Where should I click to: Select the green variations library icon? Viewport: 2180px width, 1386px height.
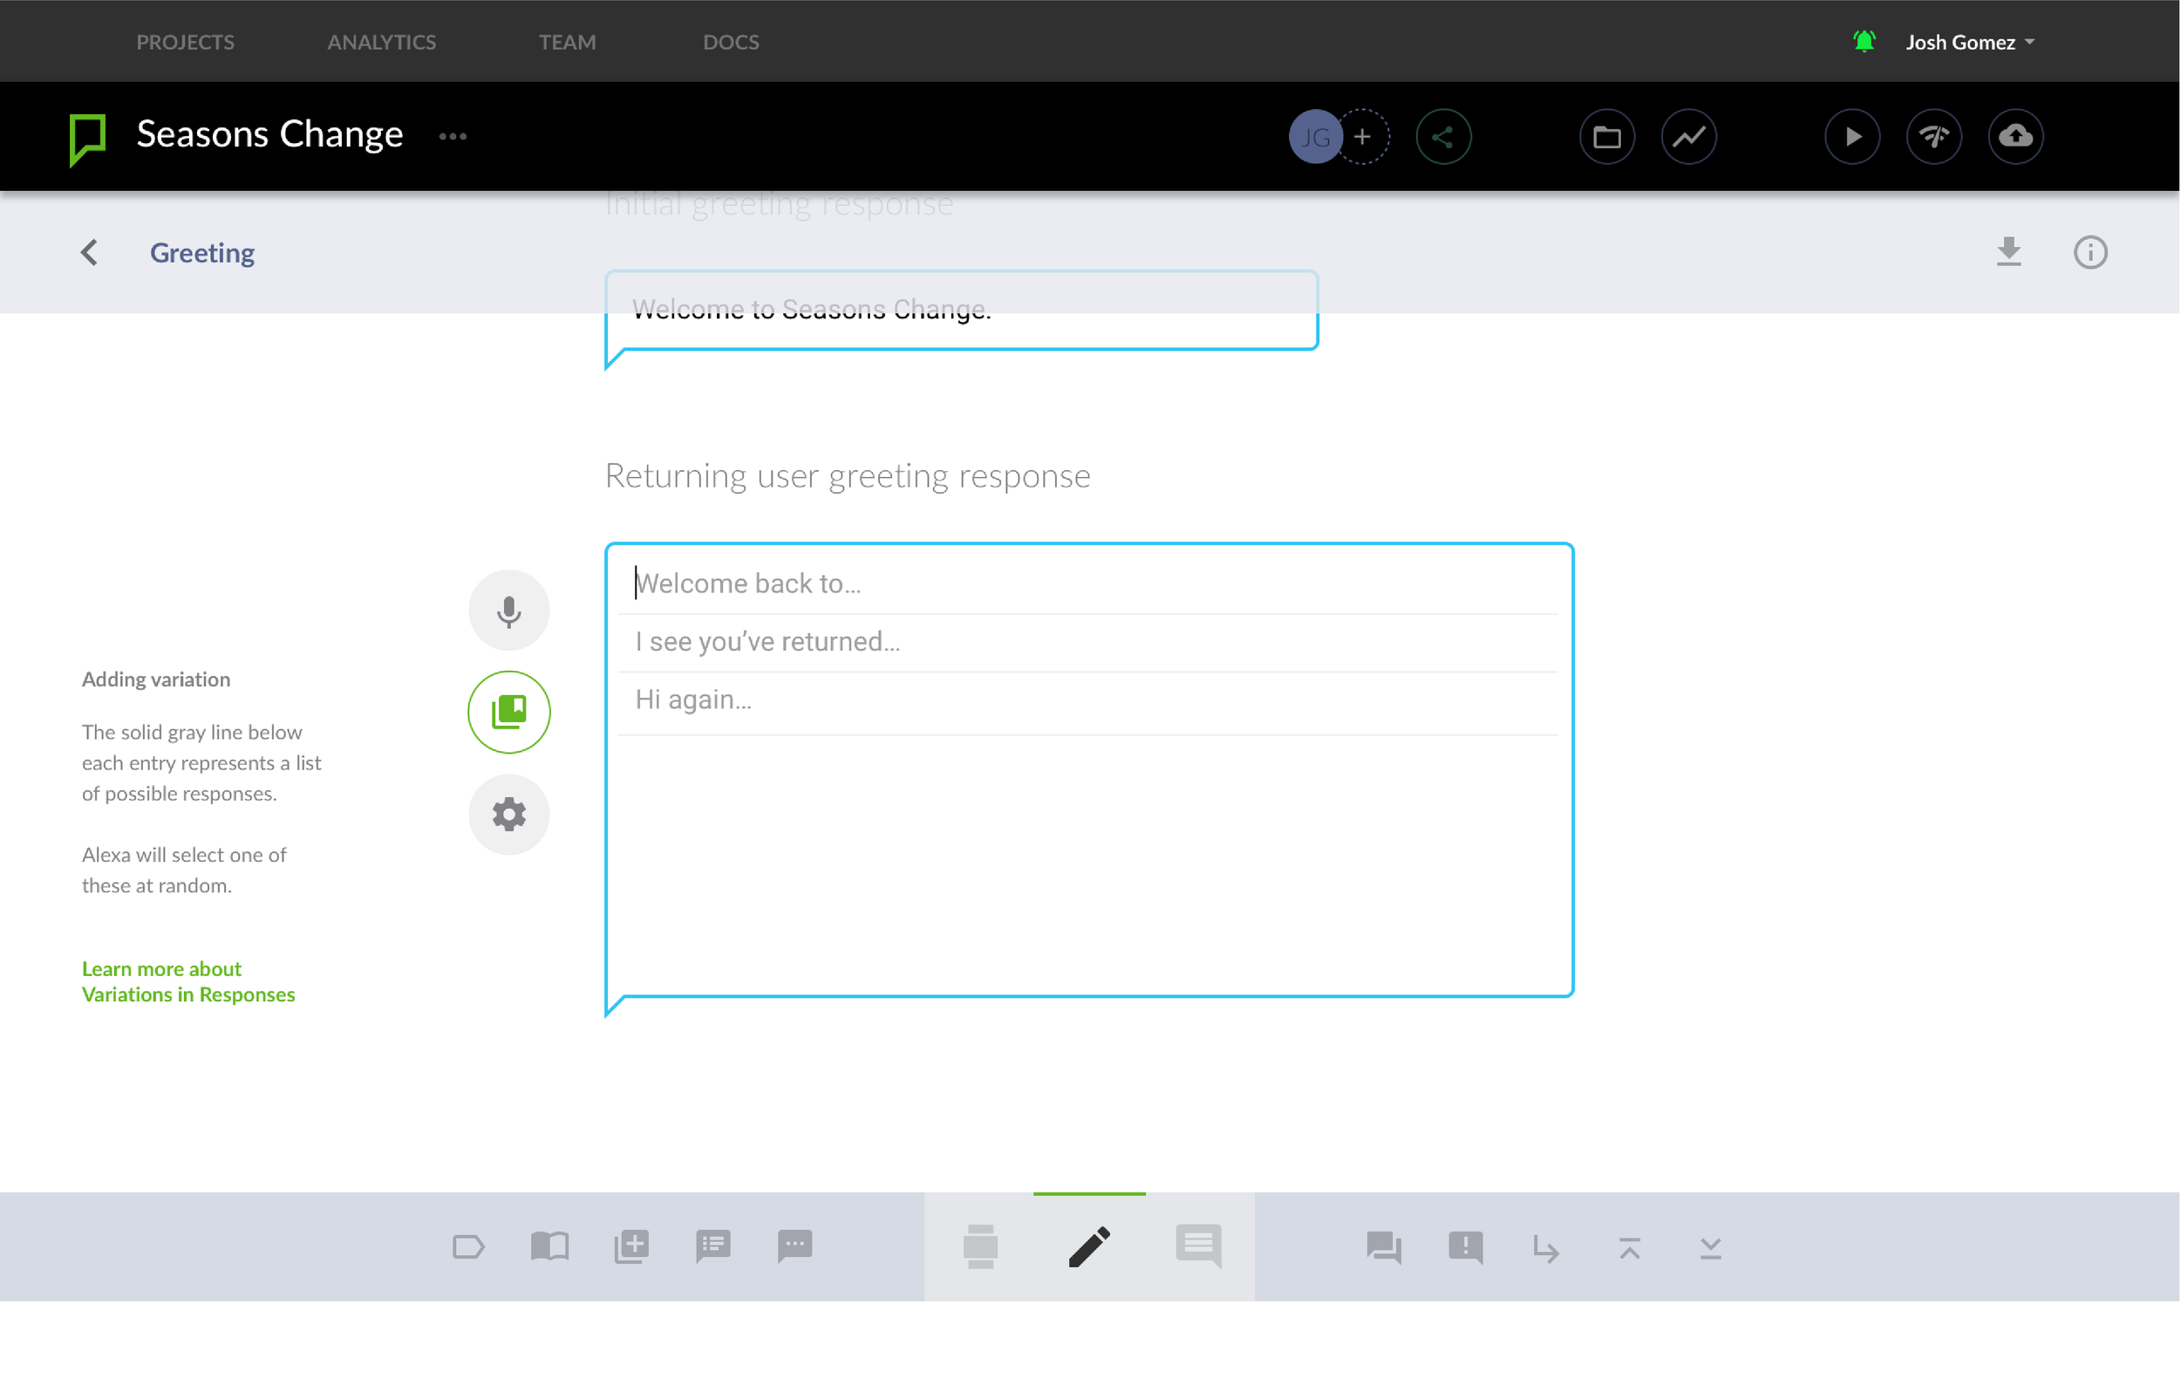point(508,713)
